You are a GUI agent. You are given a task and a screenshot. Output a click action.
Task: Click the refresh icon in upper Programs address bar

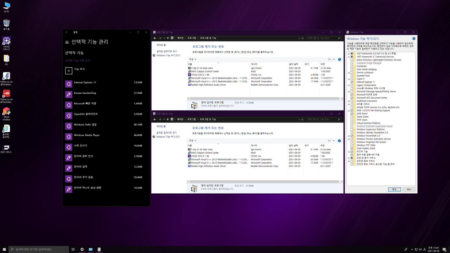(x=302, y=38)
